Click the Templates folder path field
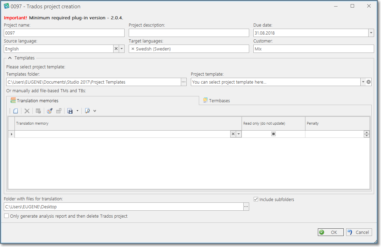Viewport: 381px width, 247px height. 94,82
